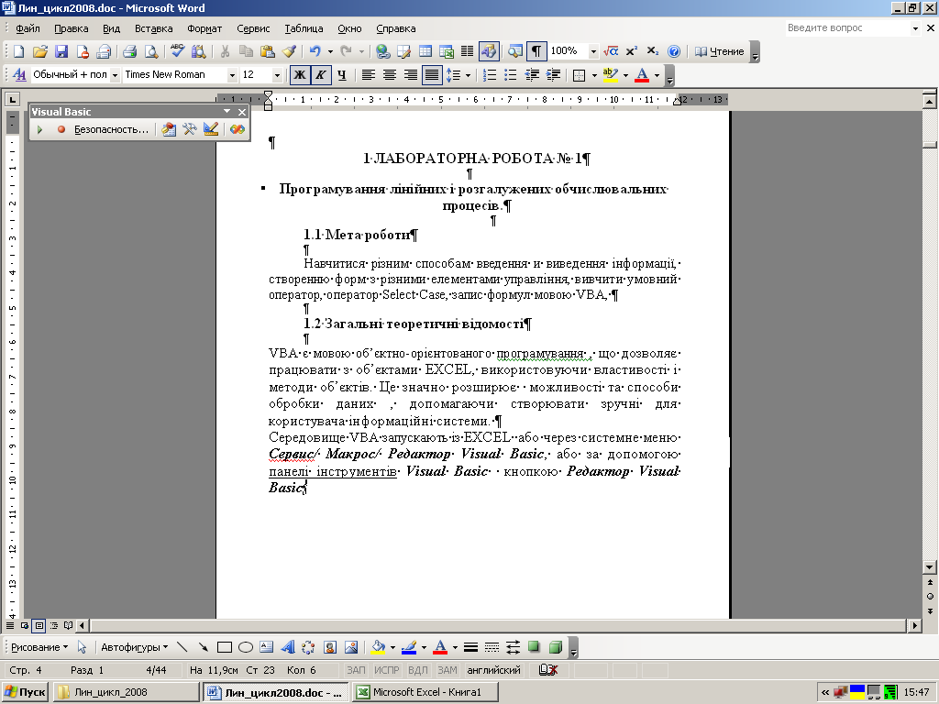Justify text alignment
The image size is (939, 704).
[x=432, y=75]
